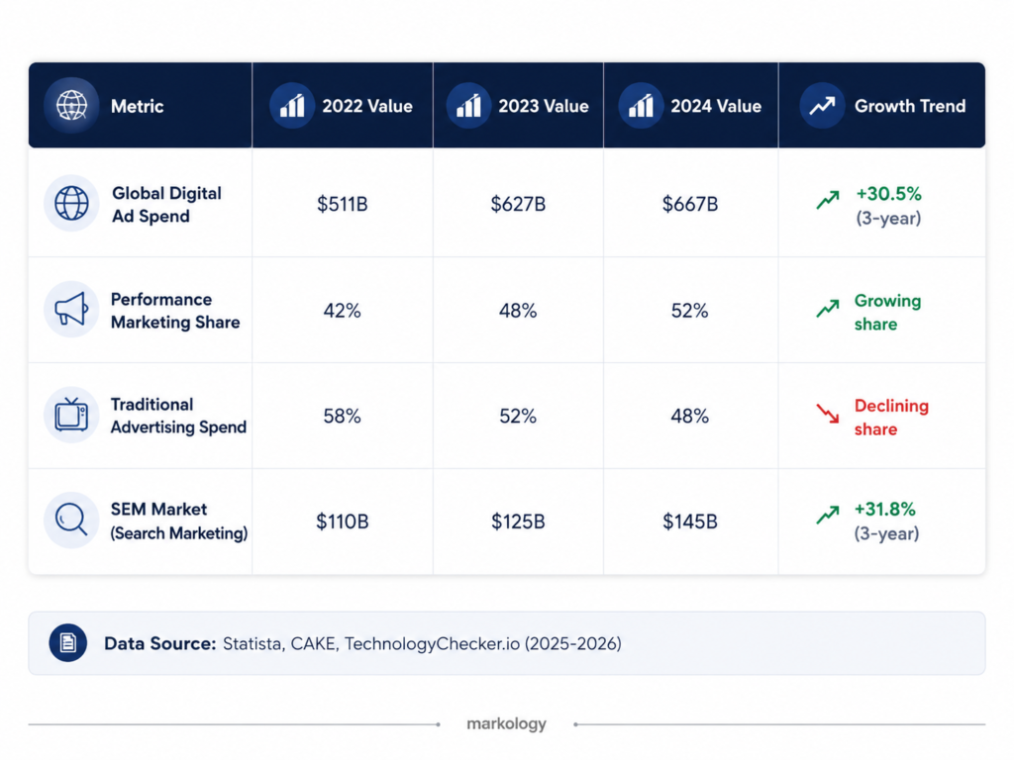The image size is (1014, 760).
Task: Click the $110B cell
Action: click(342, 522)
